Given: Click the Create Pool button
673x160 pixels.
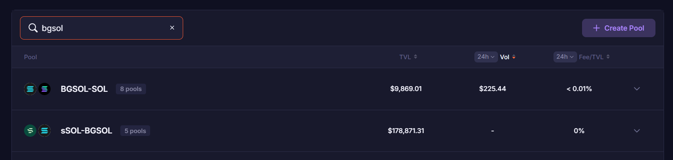Looking at the screenshot, I should (x=618, y=28).
